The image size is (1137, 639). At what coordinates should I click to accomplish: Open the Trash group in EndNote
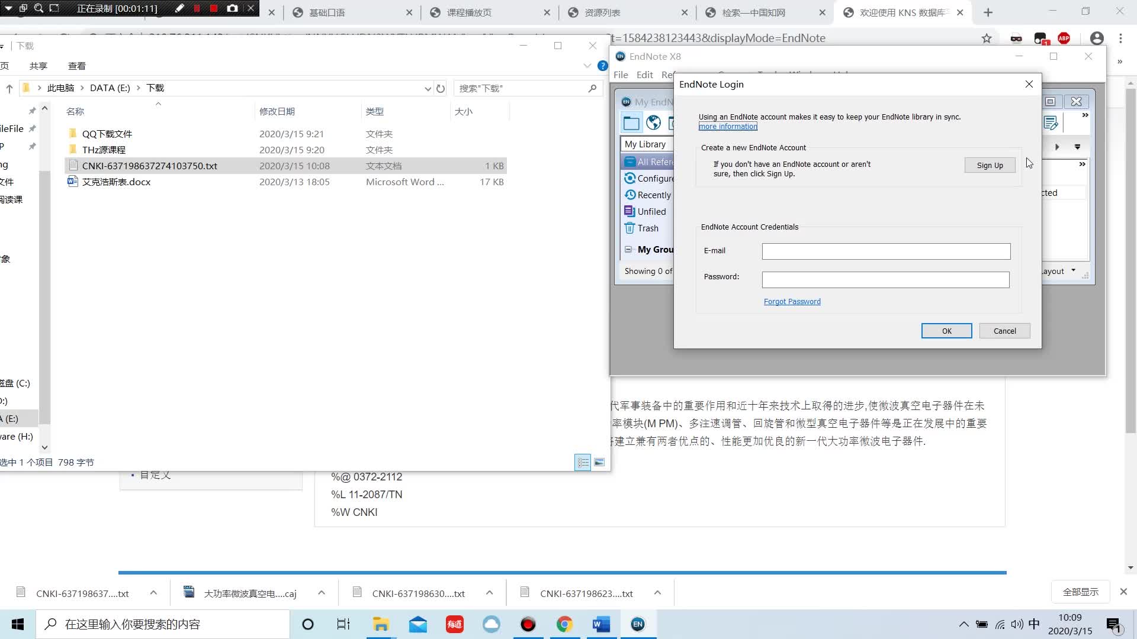pyautogui.click(x=629, y=228)
